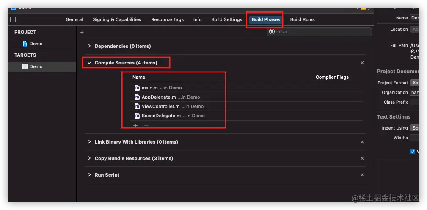Click the plus icon to add a build phase
427x210 pixels.
pos(82,33)
